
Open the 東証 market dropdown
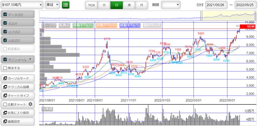[x=52, y=5]
